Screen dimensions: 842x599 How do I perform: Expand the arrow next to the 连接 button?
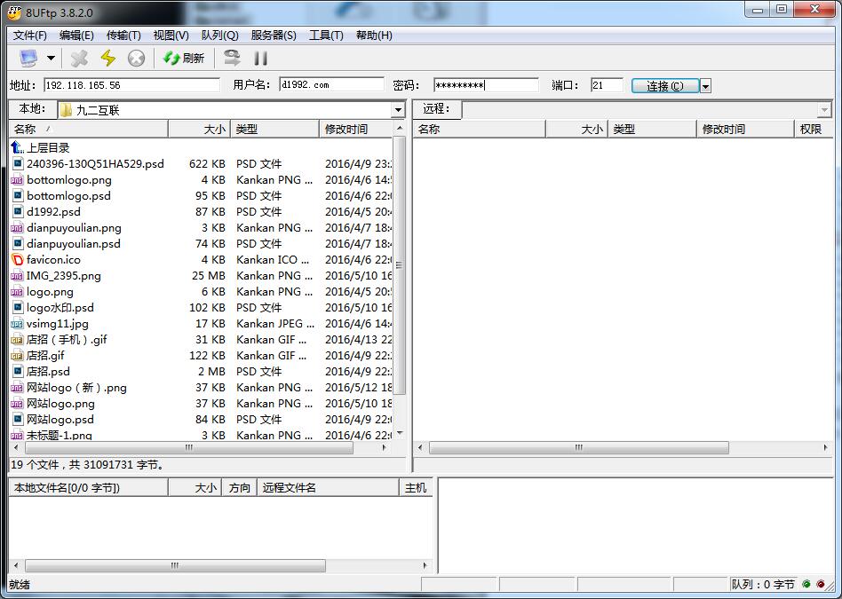(706, 86)
